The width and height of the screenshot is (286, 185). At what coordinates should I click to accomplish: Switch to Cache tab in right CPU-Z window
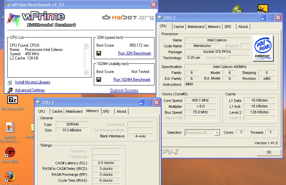(178, 27)
